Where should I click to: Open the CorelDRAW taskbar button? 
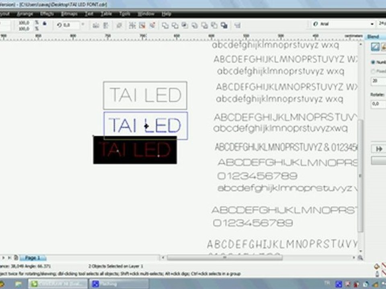57,284
